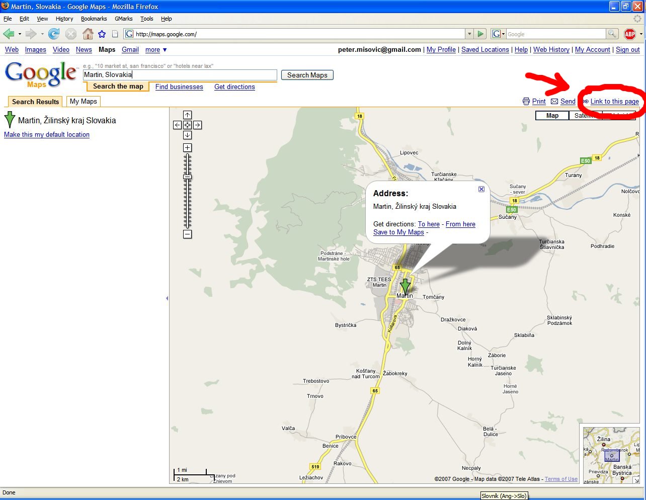Screen dimensions: 646x500
Task: Click 'Link to this page'
Action: 614,101
